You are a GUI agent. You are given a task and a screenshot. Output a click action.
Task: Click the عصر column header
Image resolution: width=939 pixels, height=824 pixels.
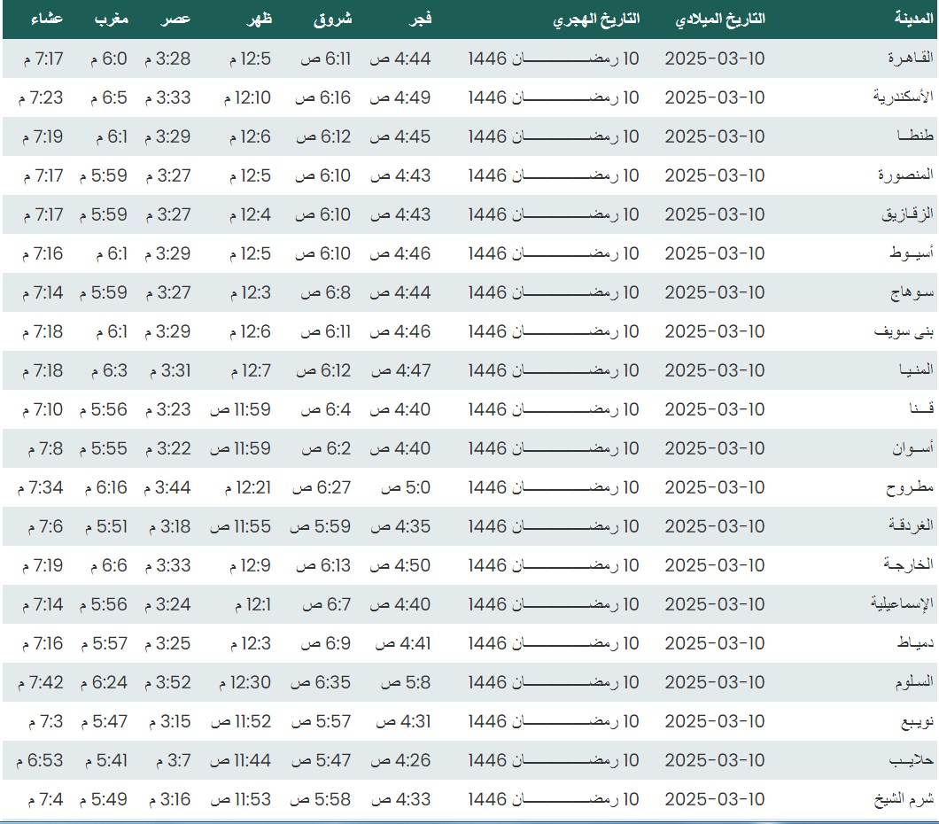(x=175, y=19)
